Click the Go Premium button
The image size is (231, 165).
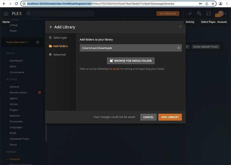coord(168,13)
